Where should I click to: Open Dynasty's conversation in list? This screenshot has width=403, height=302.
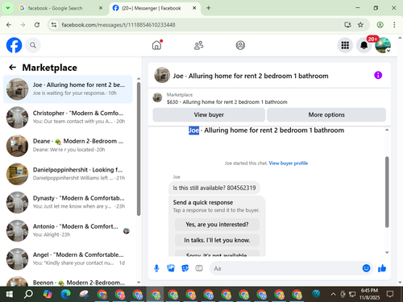click(68, 202)
